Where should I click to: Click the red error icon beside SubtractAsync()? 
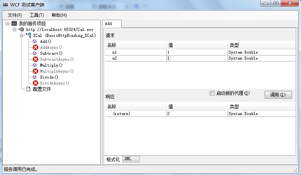pos(36,59)
